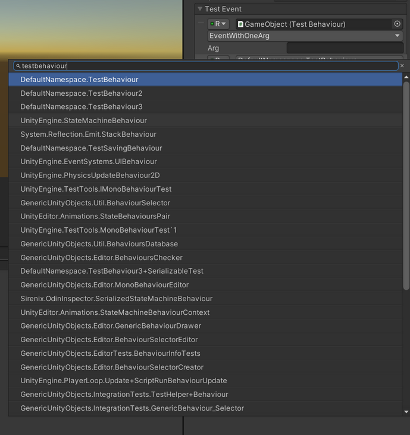Choose DefaultNamespace.TestSavingBehaviour

pos(205,148)
